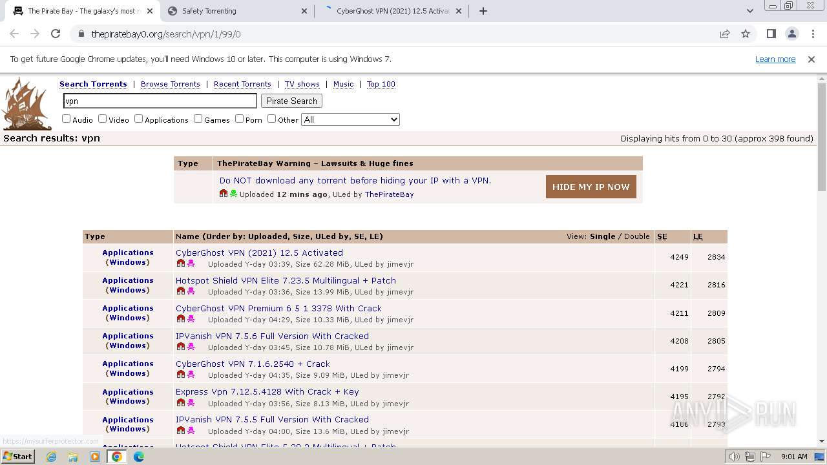The image size is (827, 465).
Task: Click magnet icon for Hotspot Shield VPN Elite 7.23.5
Action: pyautogui.click(x=181, y=291)
